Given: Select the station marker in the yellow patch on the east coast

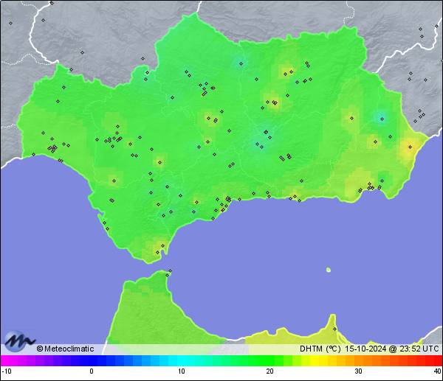Looking at the screenshot, I should 410,147.
